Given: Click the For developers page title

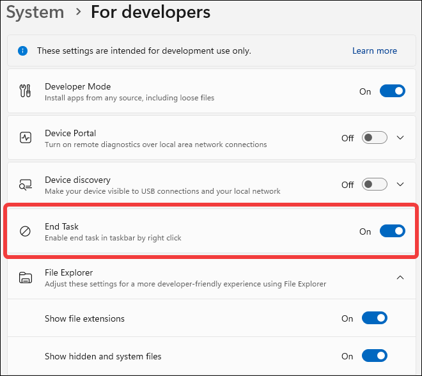Looking at the screenshot, I should click(x=150, y=12).
